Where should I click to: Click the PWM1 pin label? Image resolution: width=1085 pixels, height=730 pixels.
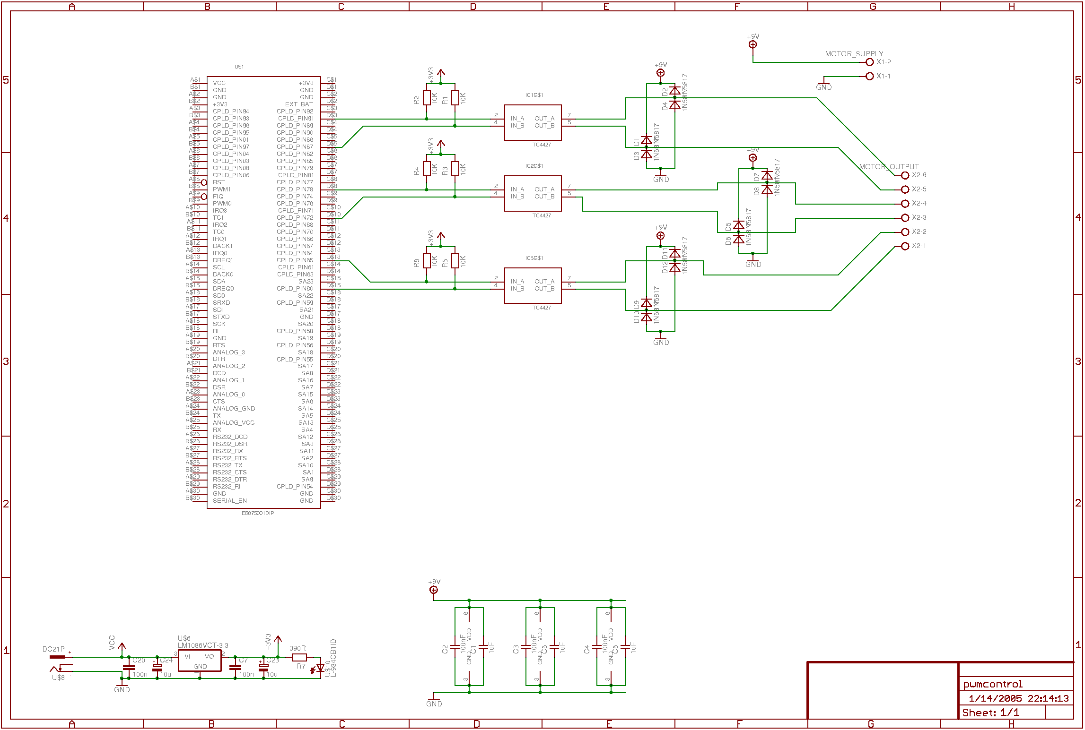pyautogui.click(x=222, y=189)
